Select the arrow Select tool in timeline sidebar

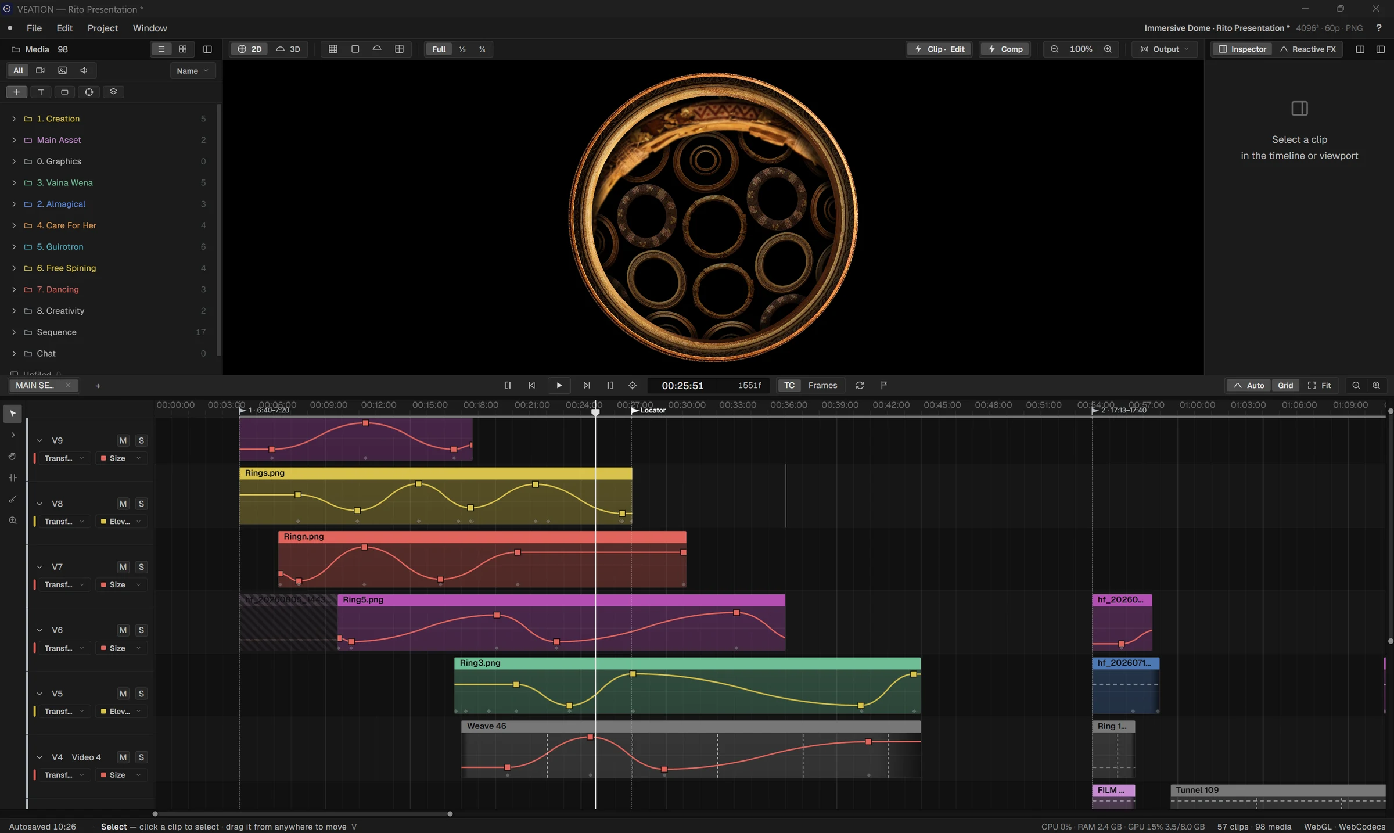click(13, 414)
